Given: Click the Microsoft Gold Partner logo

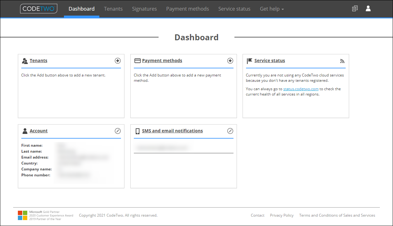Looking at the screenshot, I should pos(22,215).
